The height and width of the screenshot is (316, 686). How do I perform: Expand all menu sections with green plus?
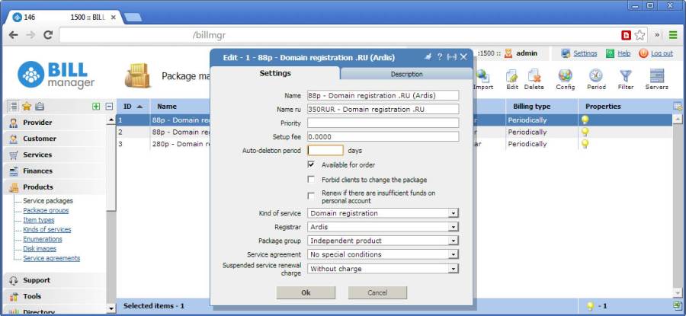click(x=96, y=106)
